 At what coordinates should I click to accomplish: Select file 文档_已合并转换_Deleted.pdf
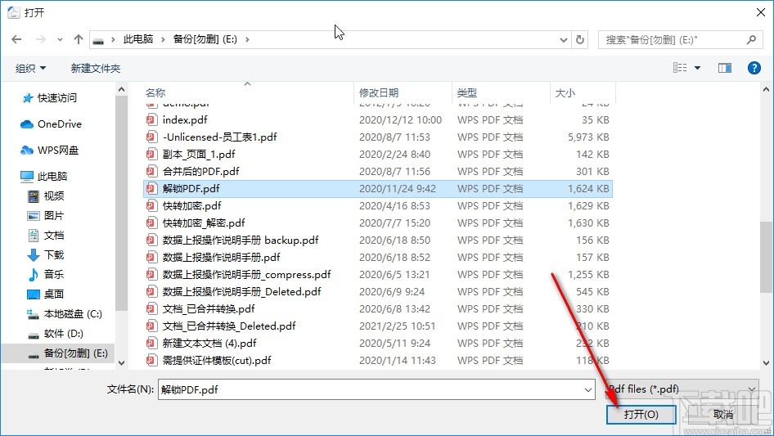point(378,326)
